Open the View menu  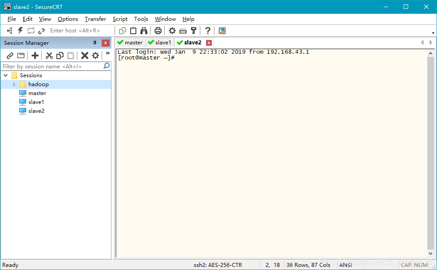(x=45, y=19)
